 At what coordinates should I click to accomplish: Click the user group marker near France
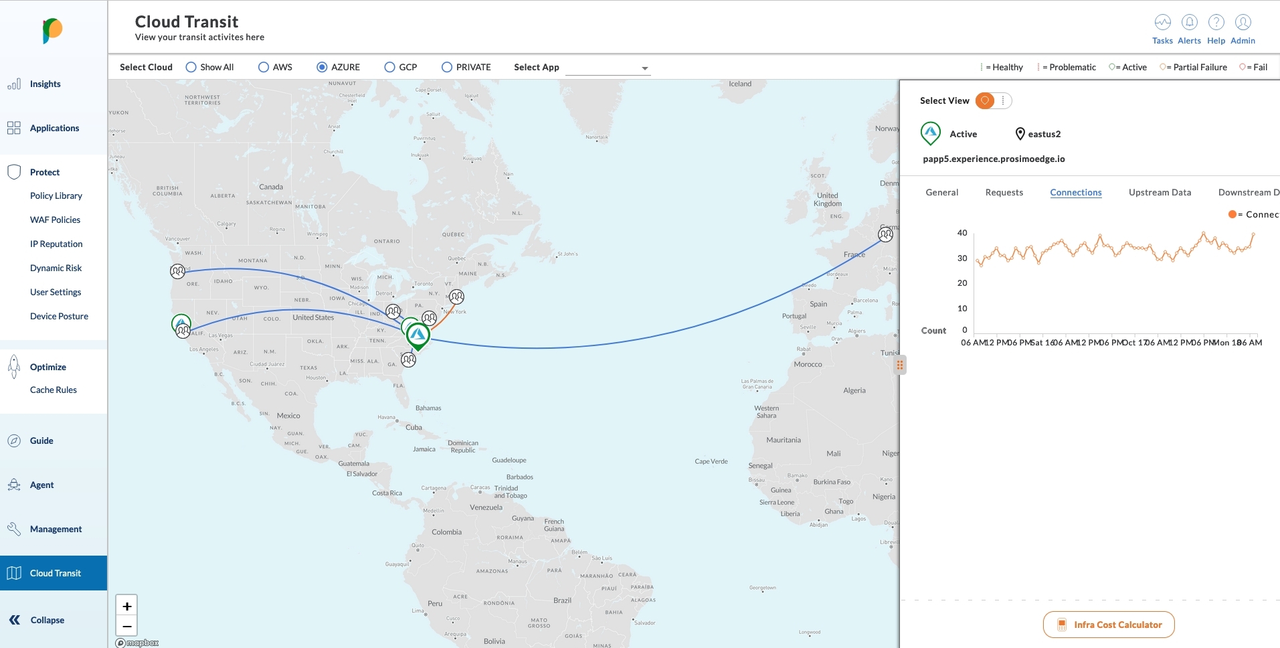click(x=885, y=234)
